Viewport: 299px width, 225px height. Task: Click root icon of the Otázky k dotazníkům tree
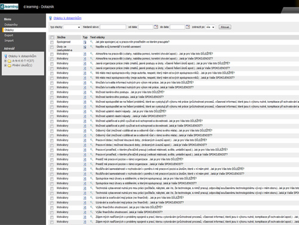5,56
